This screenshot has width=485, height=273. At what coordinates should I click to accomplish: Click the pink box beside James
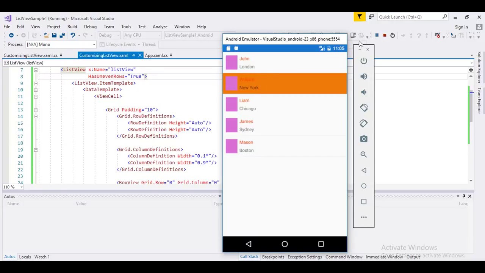[x=232, y=125]
